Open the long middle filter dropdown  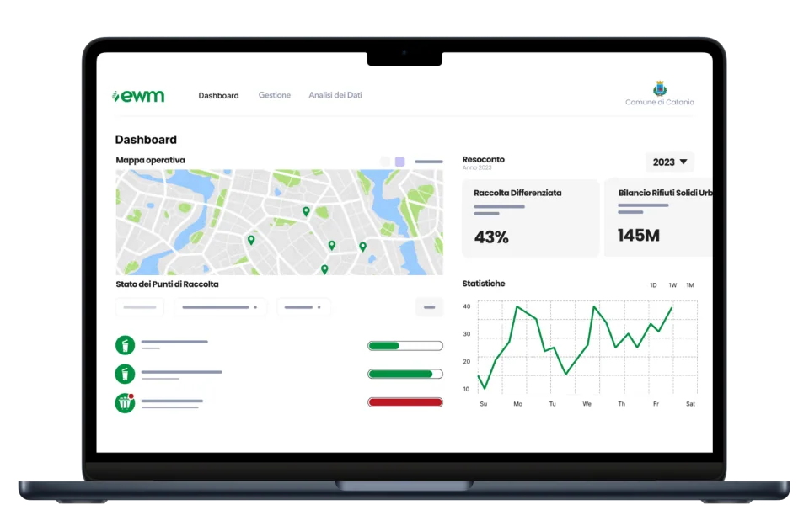220,307
